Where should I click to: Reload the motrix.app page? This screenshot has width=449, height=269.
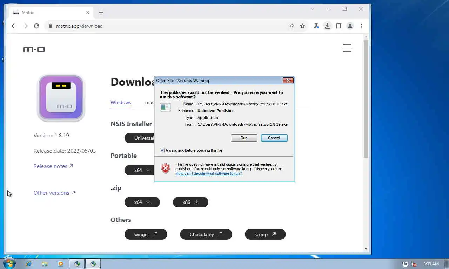coord(36,26)
